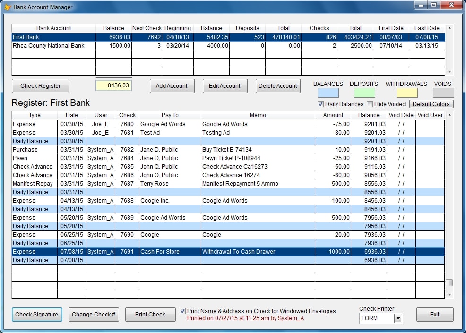This screenshot has height=333, width=466.
Task: Change the check number
Action: tap(94, 314)
